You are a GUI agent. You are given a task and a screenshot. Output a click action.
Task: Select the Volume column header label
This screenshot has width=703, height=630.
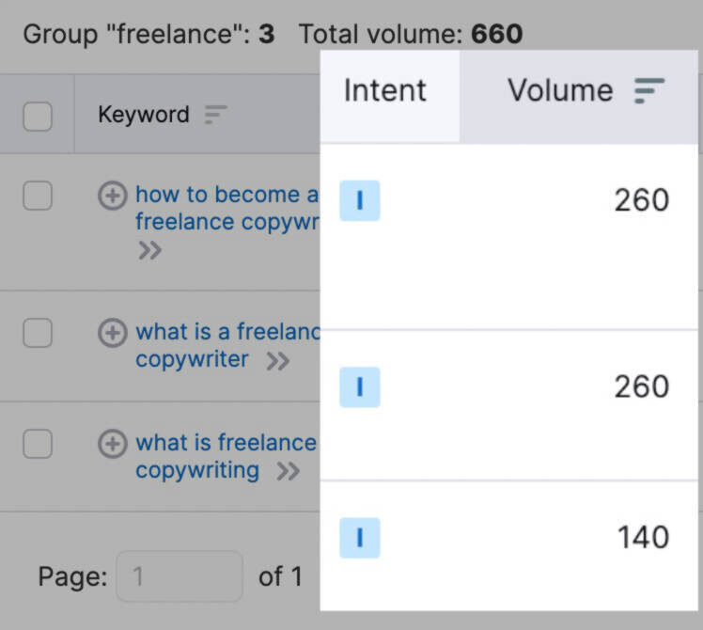560,90
